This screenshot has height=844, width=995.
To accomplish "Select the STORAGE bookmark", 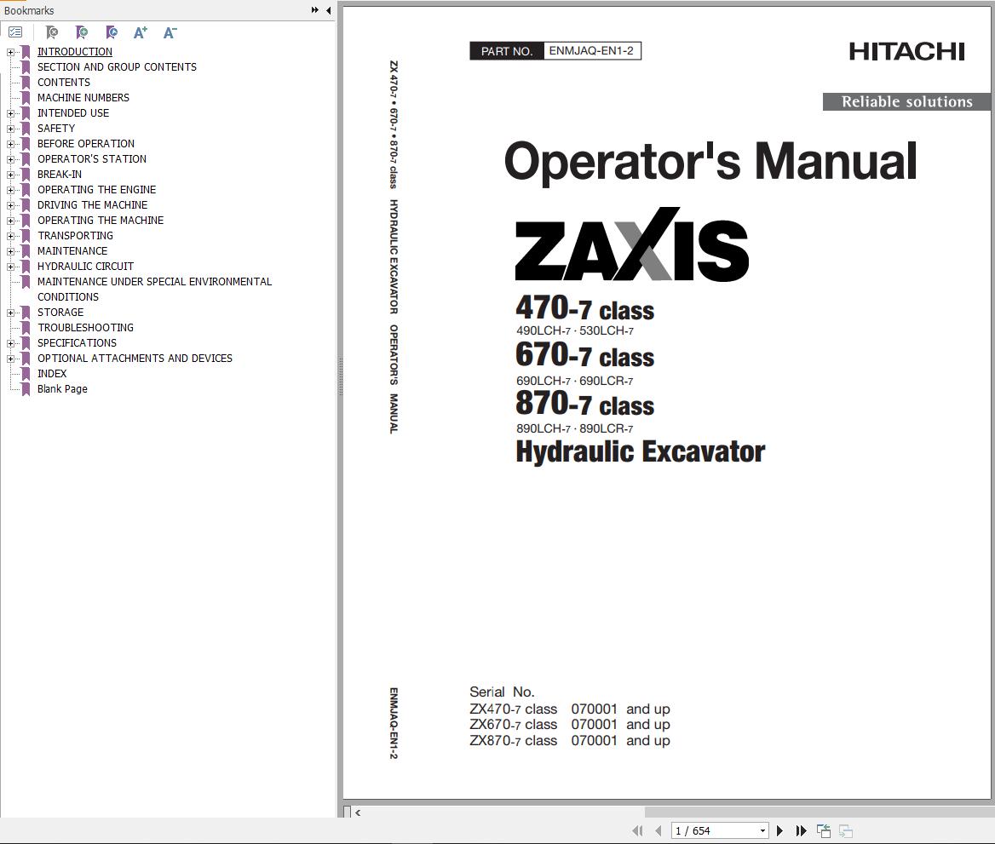I will tap(60, 313).
